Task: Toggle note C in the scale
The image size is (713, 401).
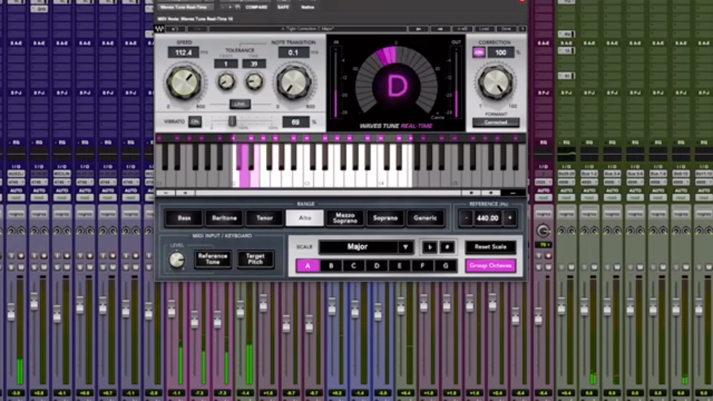Action: coord(354,266)
